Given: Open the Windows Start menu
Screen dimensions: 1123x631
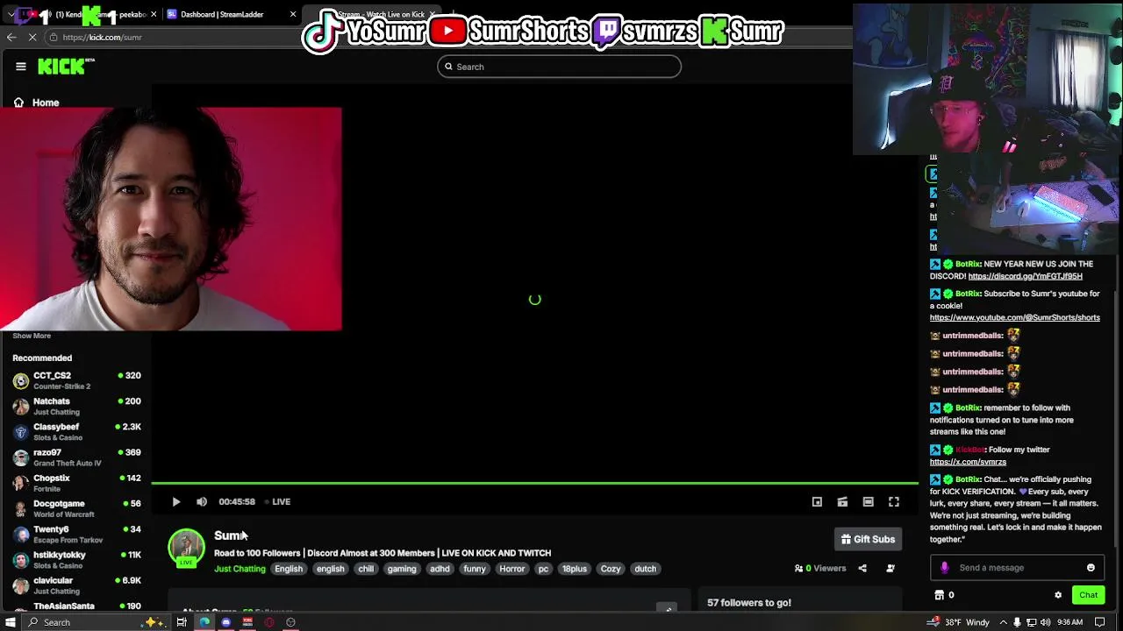Looking at the screenshot, I should coord(11,622).
